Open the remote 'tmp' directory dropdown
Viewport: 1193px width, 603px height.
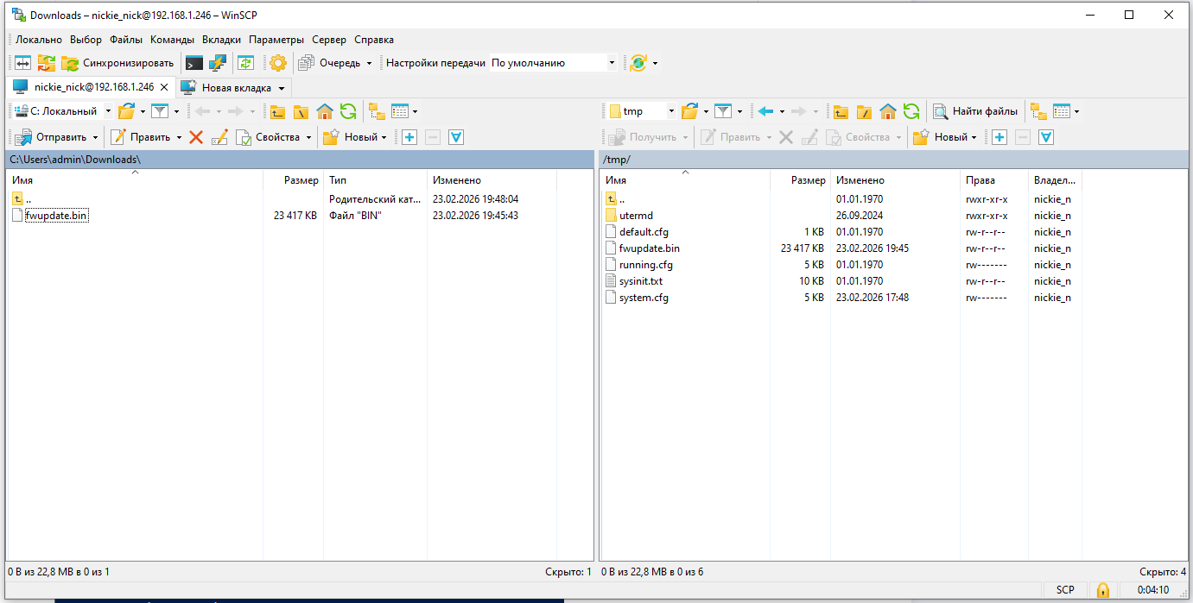point(670,111)
